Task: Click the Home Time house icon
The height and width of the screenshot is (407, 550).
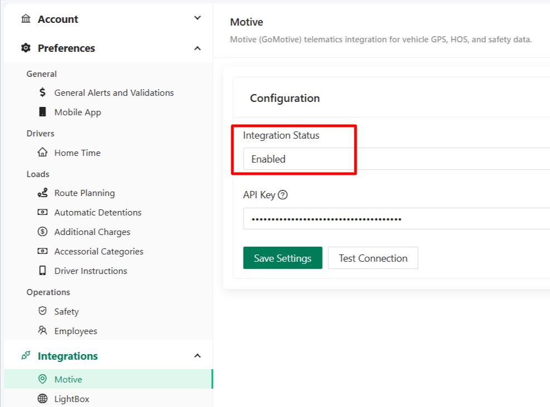Action: [42, 152]
